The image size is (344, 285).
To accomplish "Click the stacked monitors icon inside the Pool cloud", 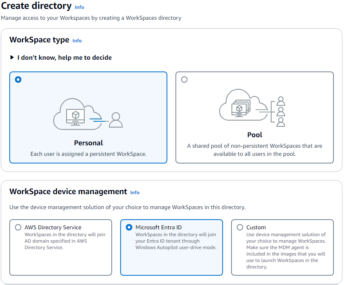I will 238,107.
